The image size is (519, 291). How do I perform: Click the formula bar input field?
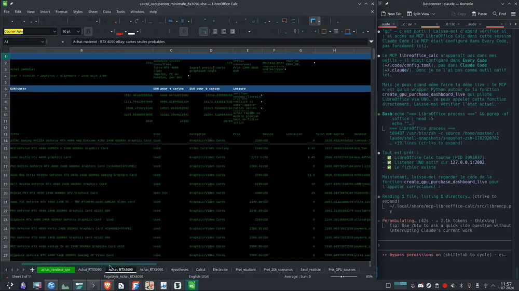coord(218,41)
